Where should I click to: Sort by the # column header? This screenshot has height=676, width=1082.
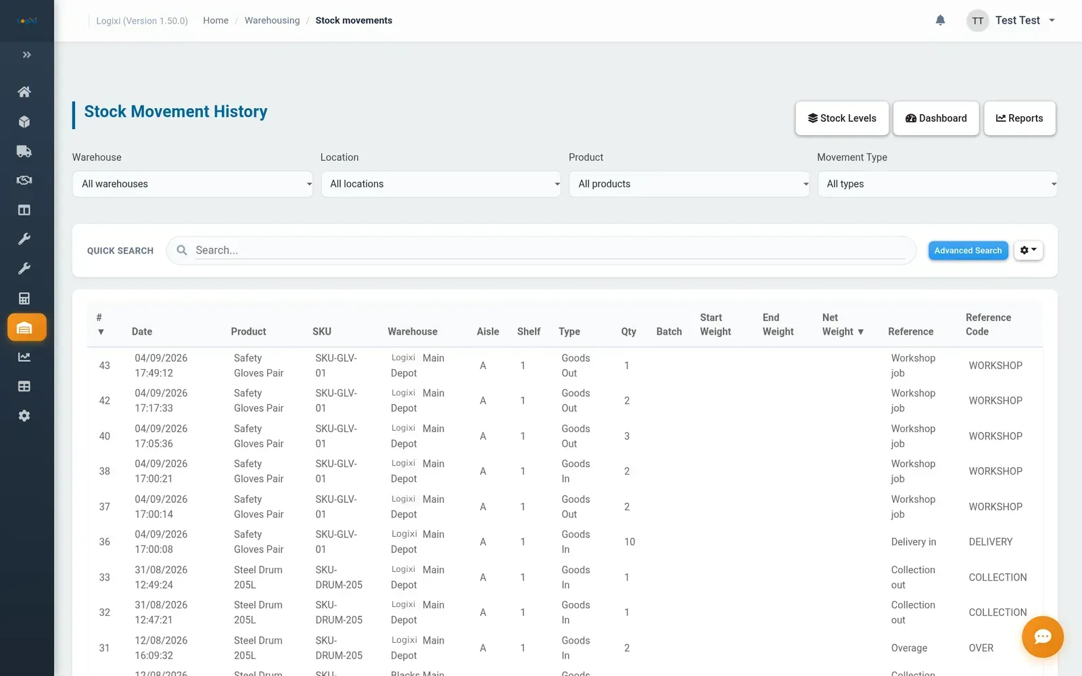[100, 324]
